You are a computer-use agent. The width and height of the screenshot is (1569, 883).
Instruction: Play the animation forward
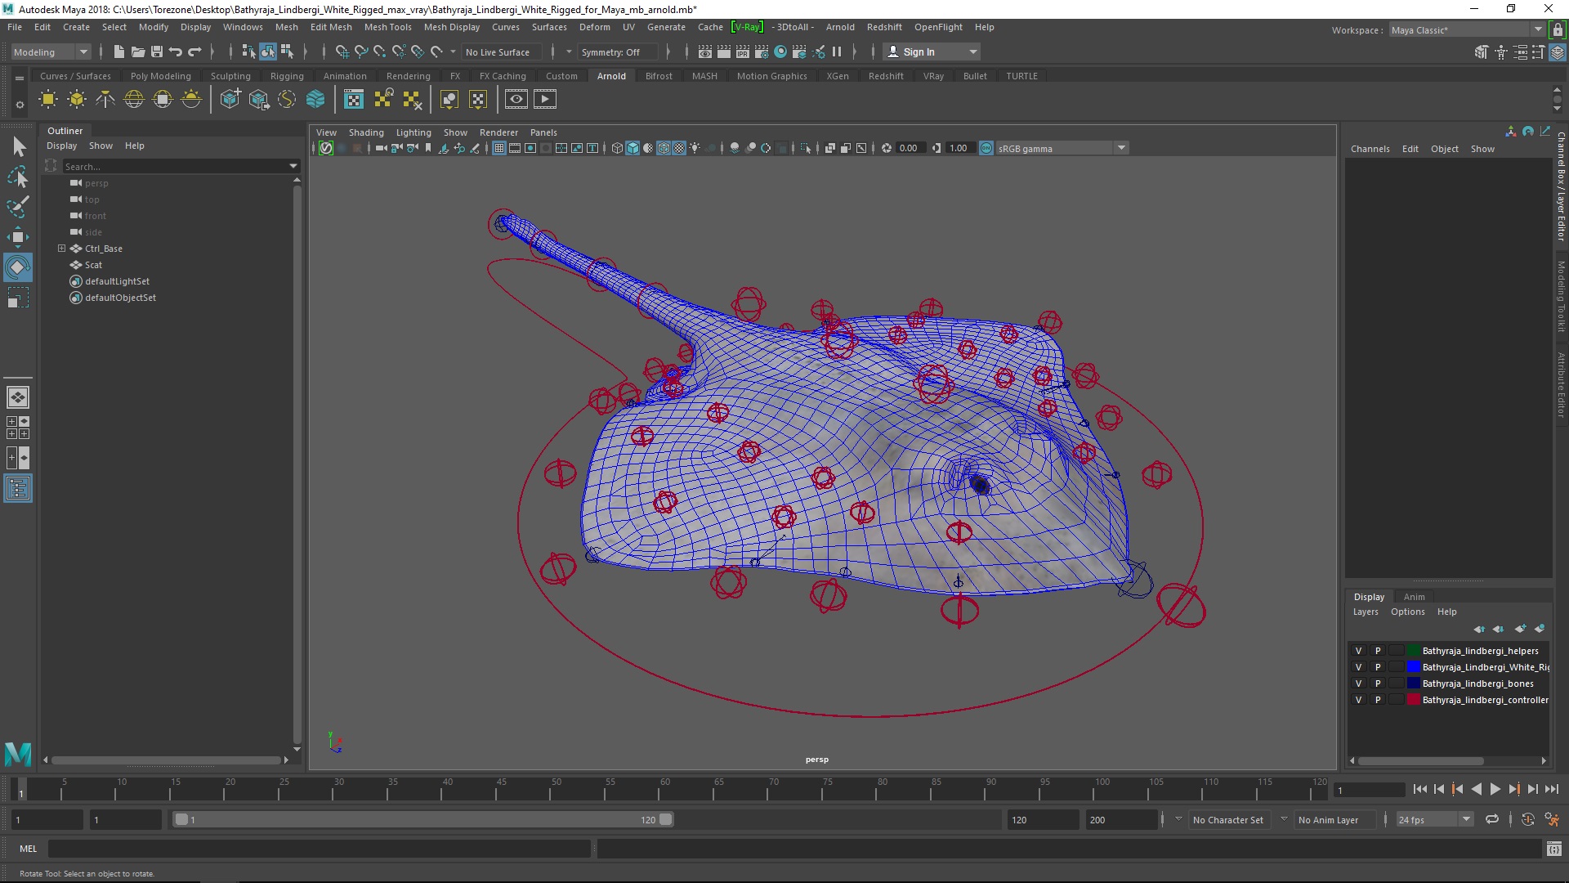tap(1495, 789)
